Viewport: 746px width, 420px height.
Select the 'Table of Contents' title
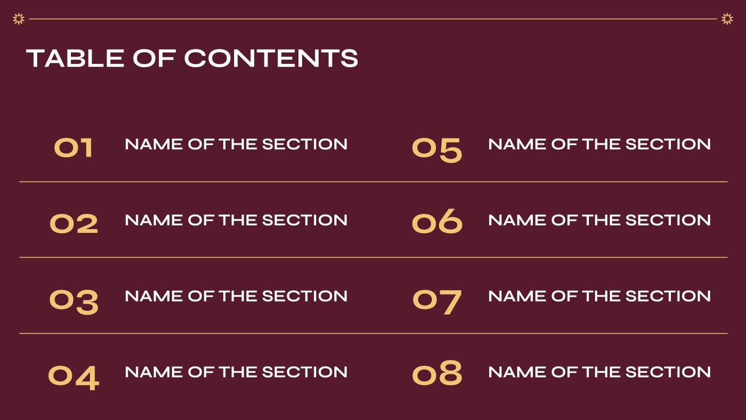(x=192, y=58)
